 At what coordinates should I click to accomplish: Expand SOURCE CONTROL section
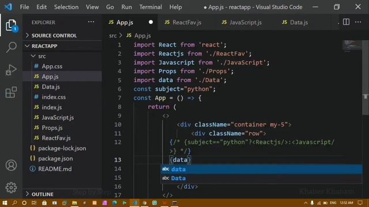pyautogui.click(x=62, y=36)
